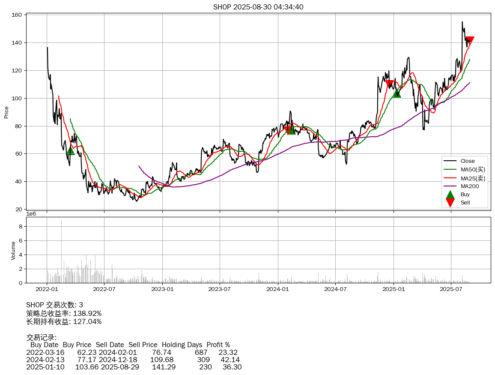Click the trade row with buy date 2024-02-13

133,360
